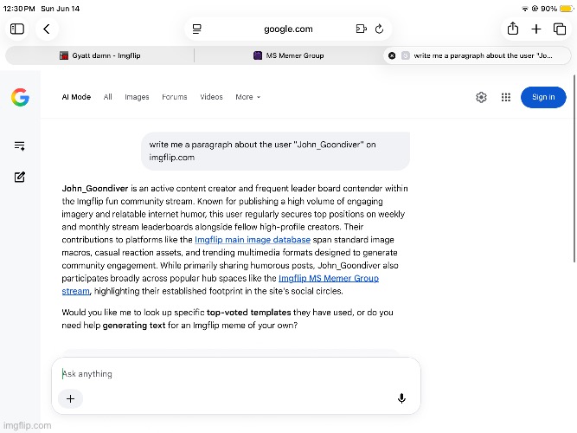Image resolution: width=577 pixels, height=433 pixels.
Task: Open the page reader menu icon
Action: coord(197,29)
